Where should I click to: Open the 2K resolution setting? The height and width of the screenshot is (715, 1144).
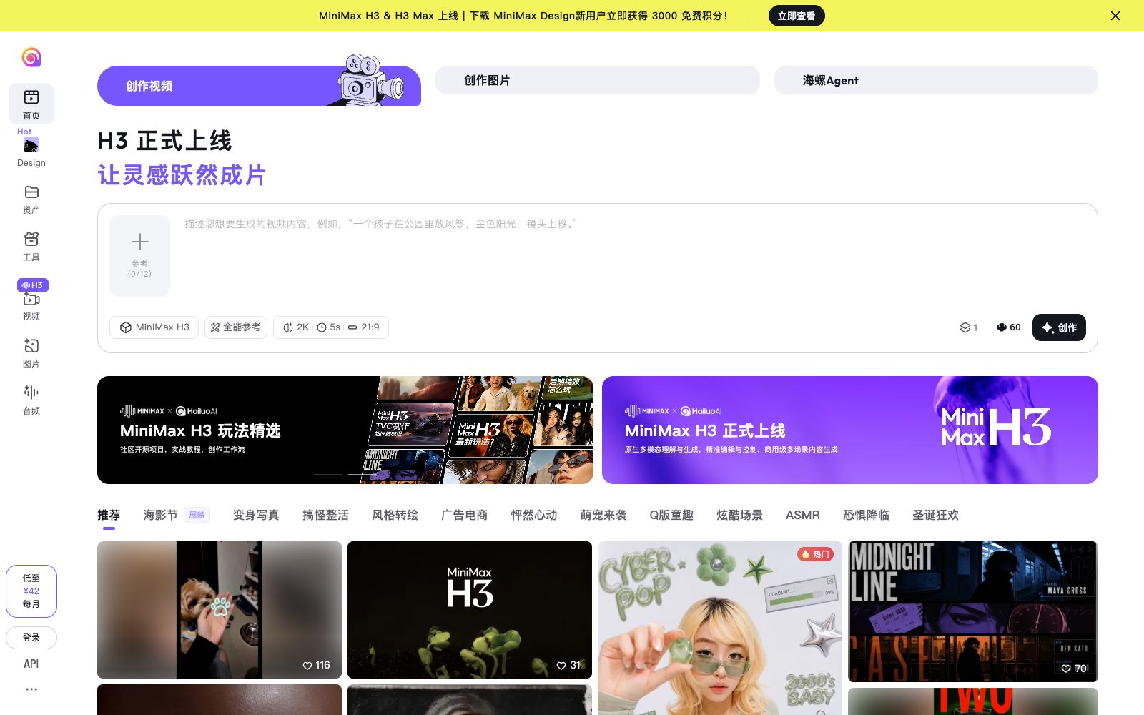pyautogui.click(x=296, y=327)
